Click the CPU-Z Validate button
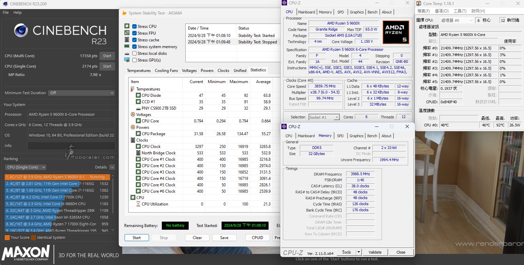Image resolution: width=524 pixels, height=265 pixels. pyautogui.click(x=375, y=252)
